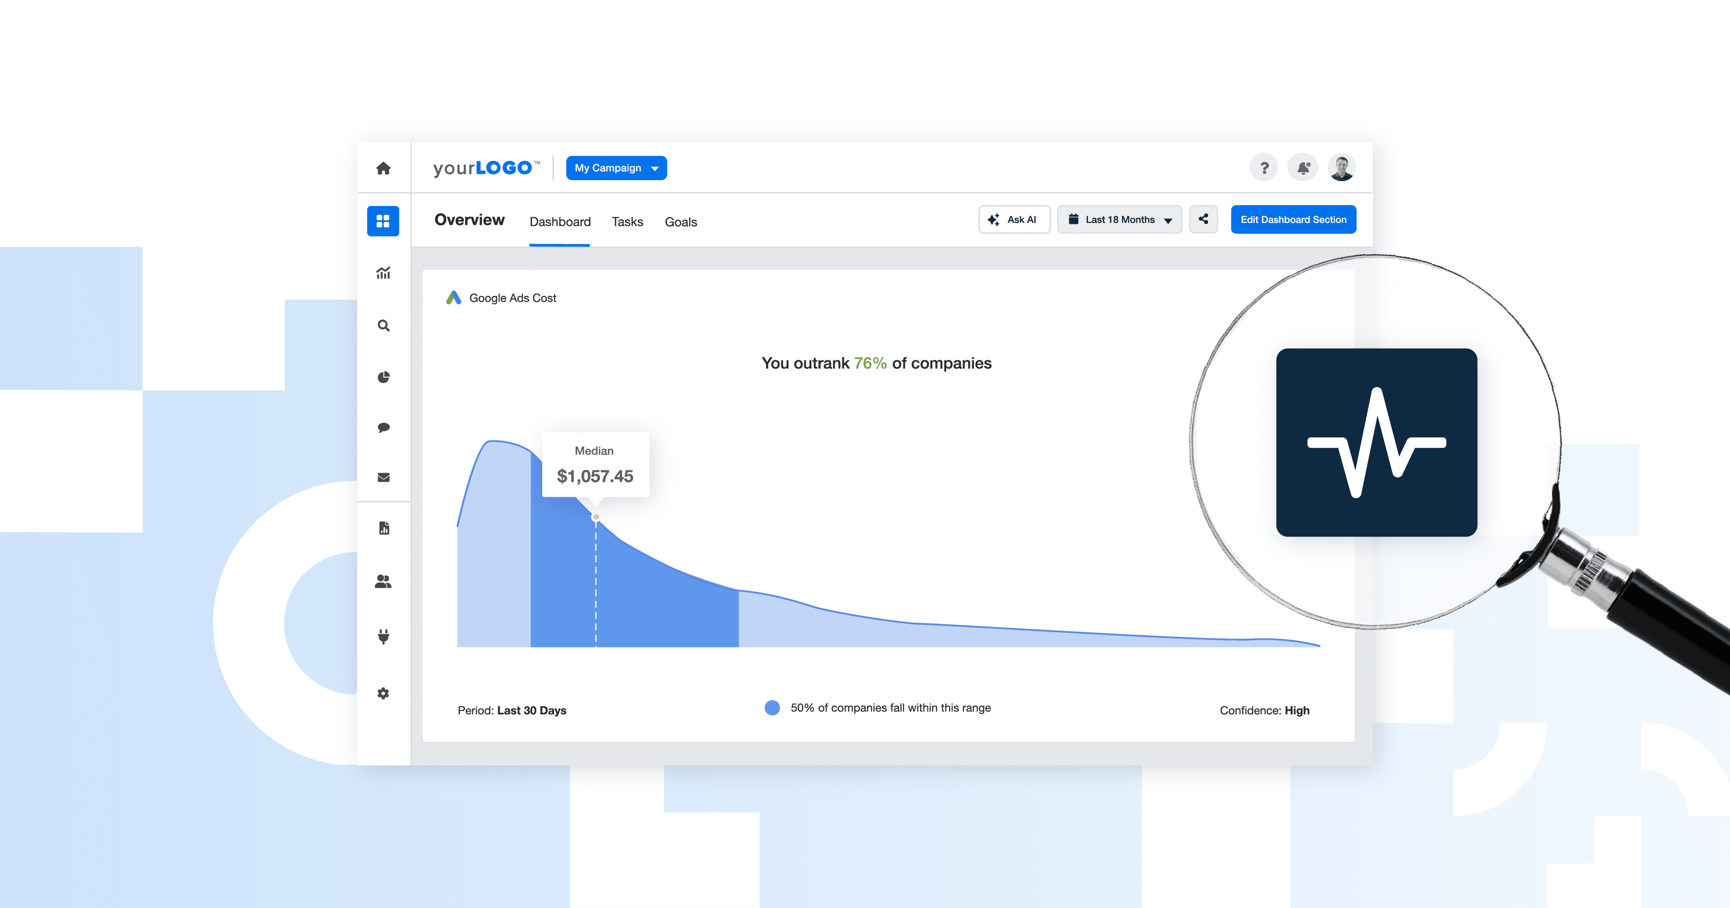The image size is (1730, 908).
Task: Open the Google Ads Cost widget logo
Action: pyautogui.click(x=454, y=297)
